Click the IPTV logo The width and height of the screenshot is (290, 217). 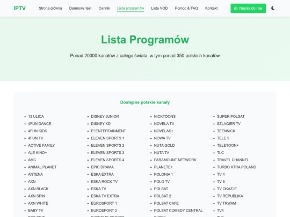[x=20, y=8]
